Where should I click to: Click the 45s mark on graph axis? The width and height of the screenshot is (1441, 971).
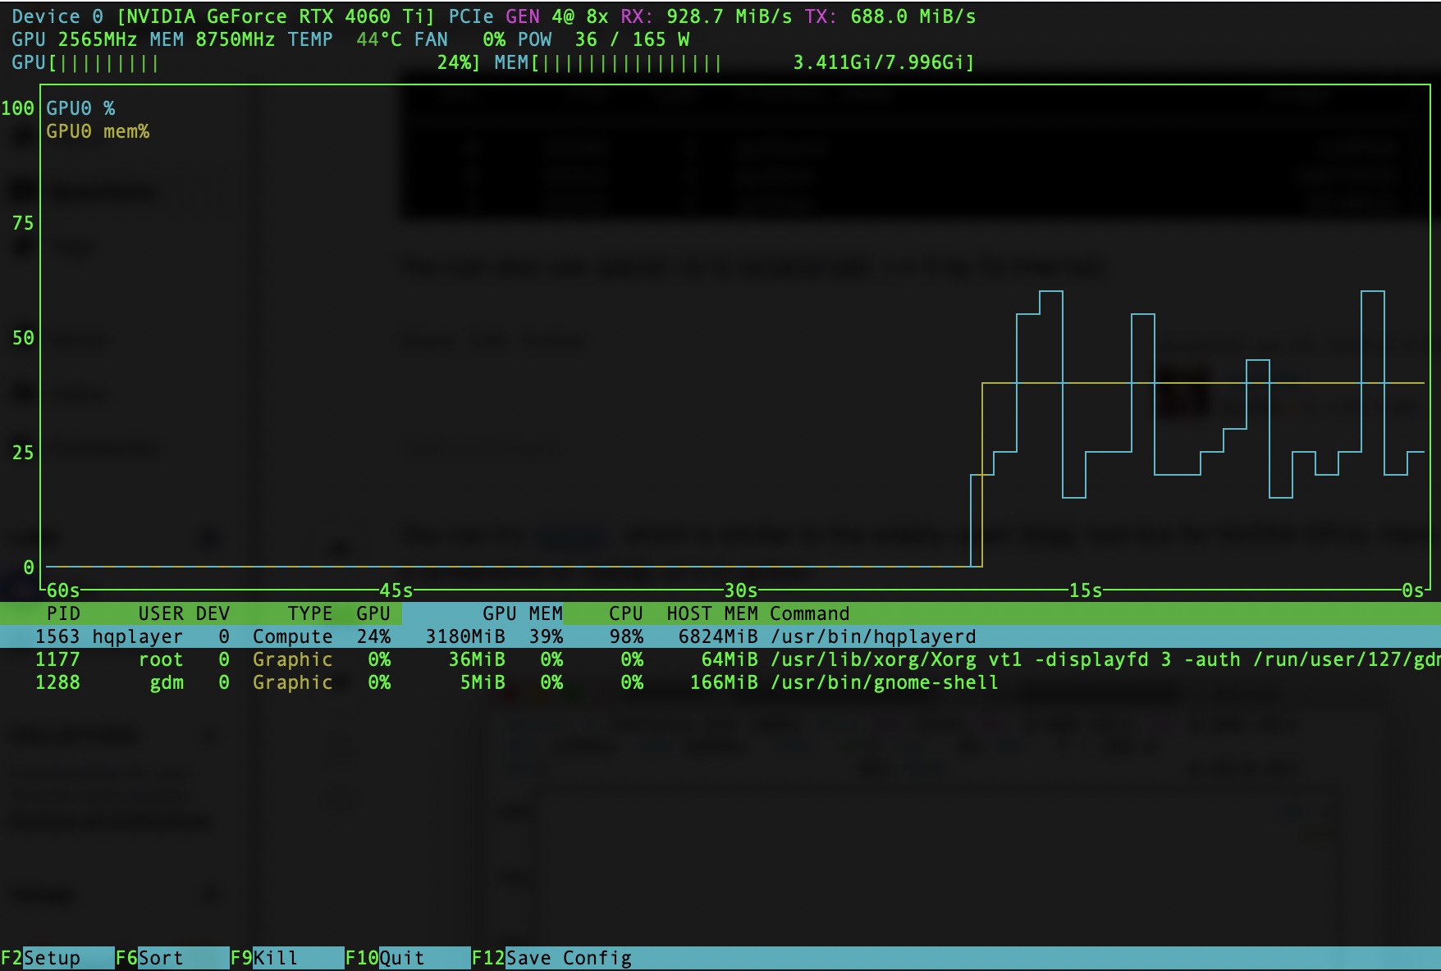[x=396, y=590]
